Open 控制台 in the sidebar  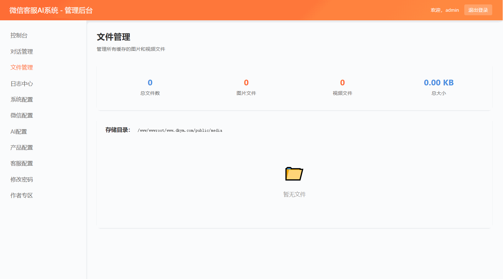click(19, 36)
